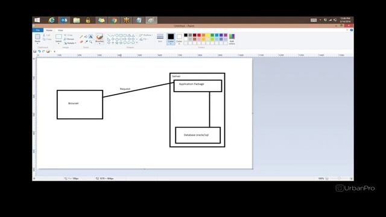Pick the purple color swatch
This screenshot has width=386, height=217.
[x=226, y=35]
